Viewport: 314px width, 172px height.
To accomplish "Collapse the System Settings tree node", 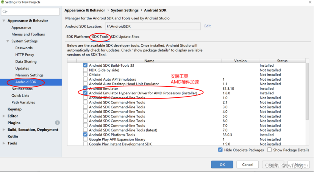I will (8, 41).
